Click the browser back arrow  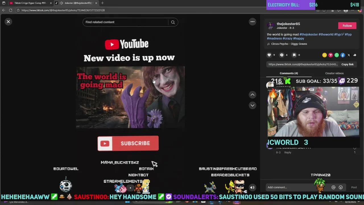4,10
